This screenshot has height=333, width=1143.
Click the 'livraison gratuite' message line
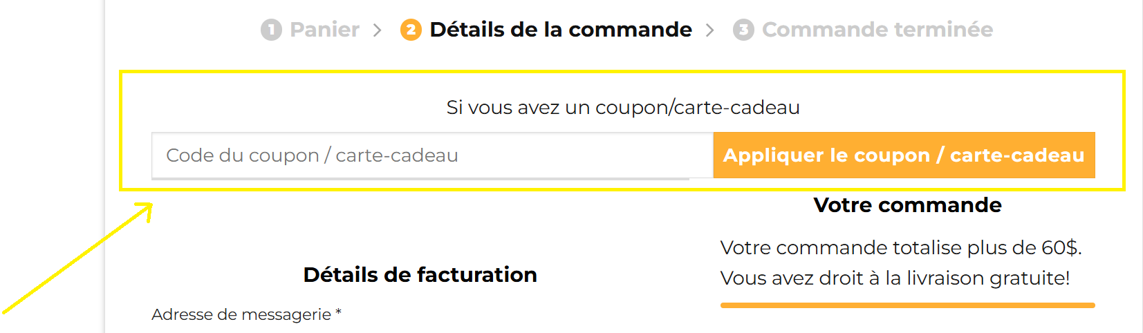[x=895, y=278]
